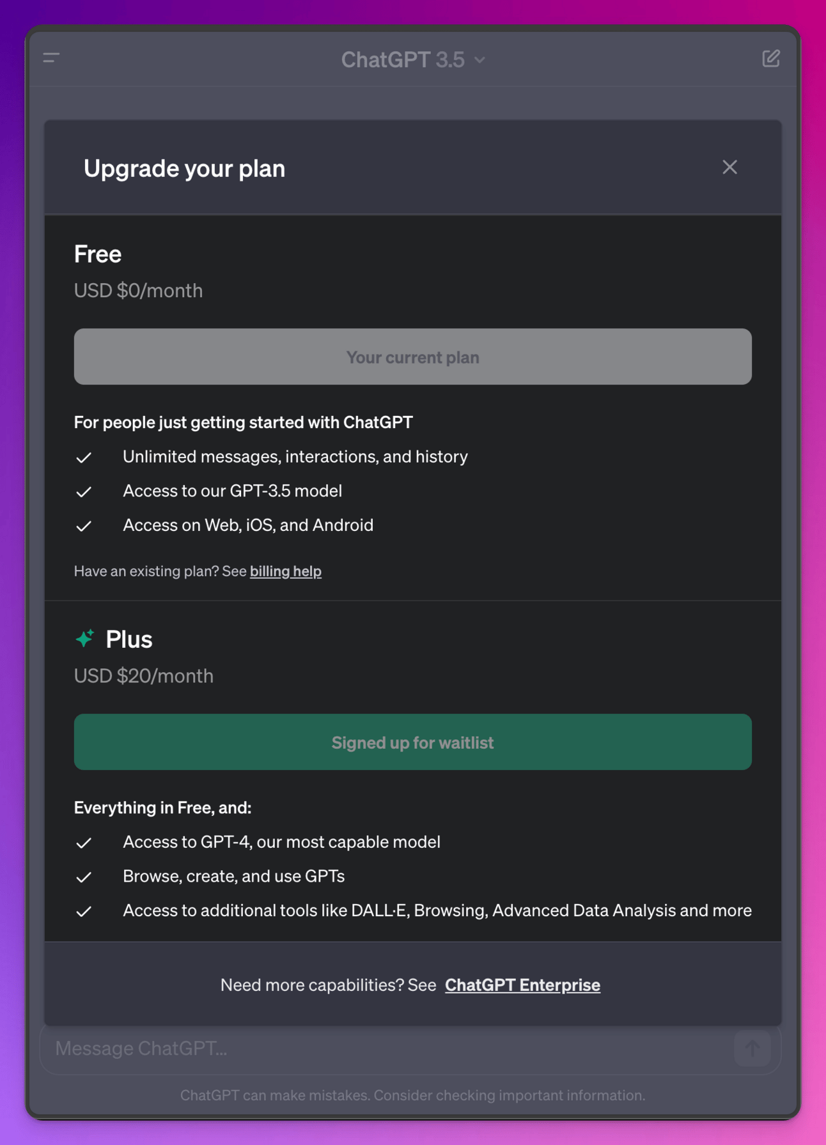
Task: Click checkmark beside GPT-3.5 model access
Action: [84, 492]
